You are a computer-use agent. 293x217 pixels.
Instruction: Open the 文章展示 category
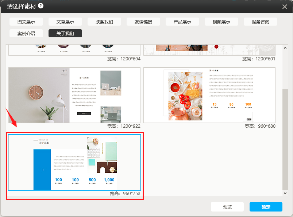point(65,22)
